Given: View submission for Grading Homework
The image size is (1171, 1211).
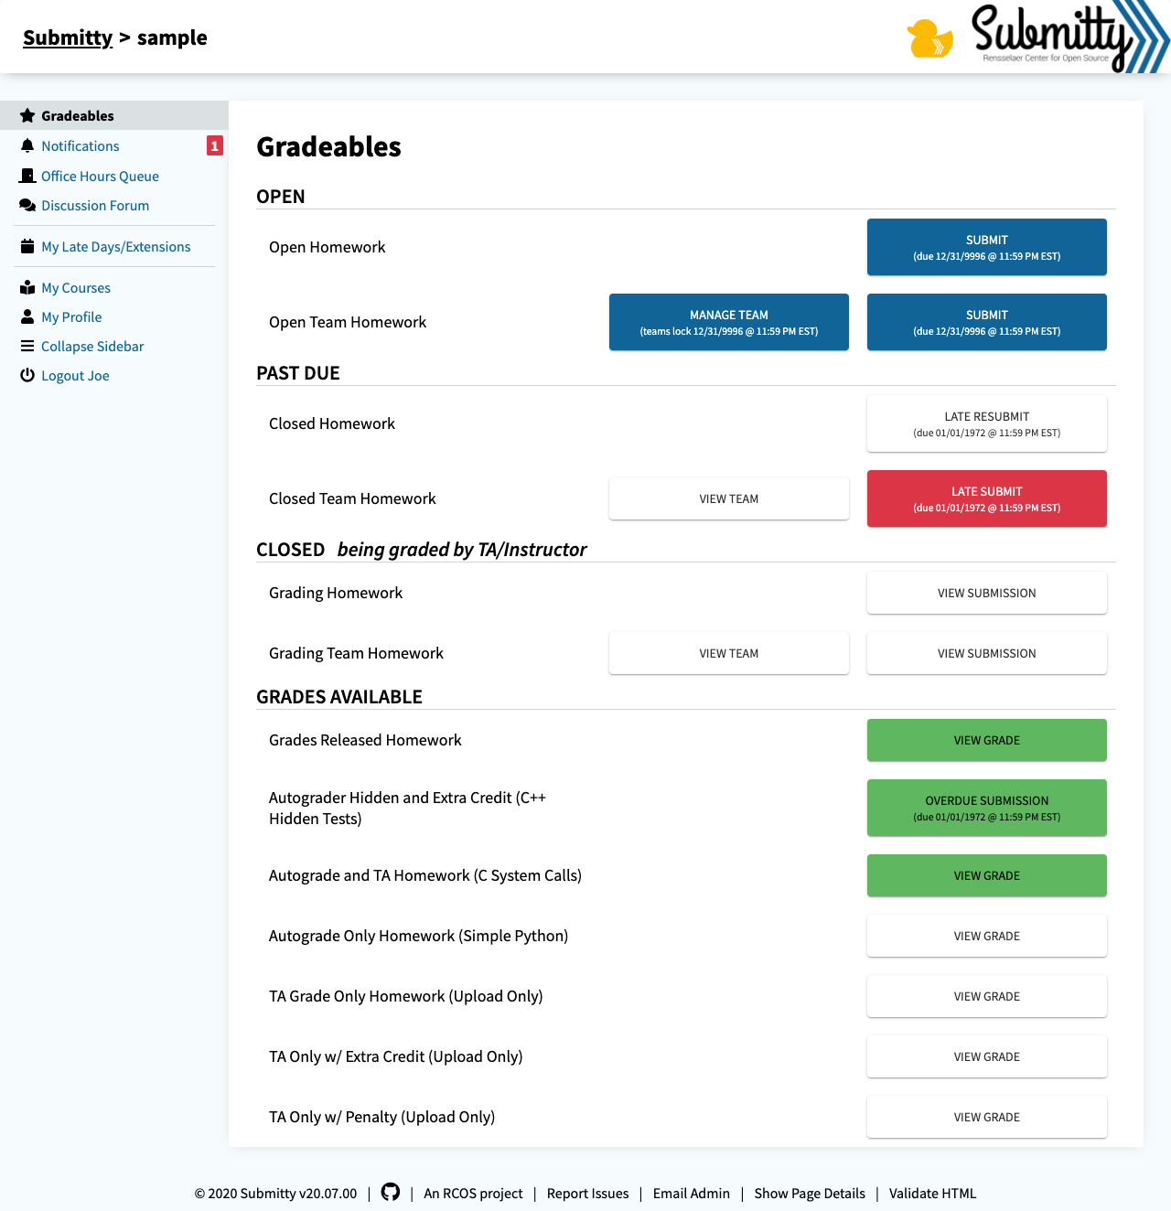Looking at the screenshot, I should coord(987,593).
